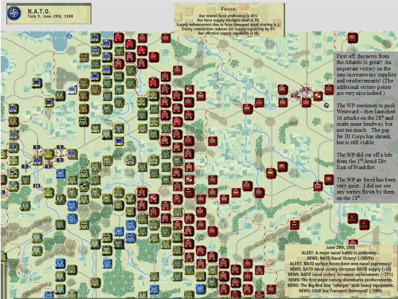Select the red XX HQ counter labeled 5 2
The image size is (398, 299).
point(142,50)
